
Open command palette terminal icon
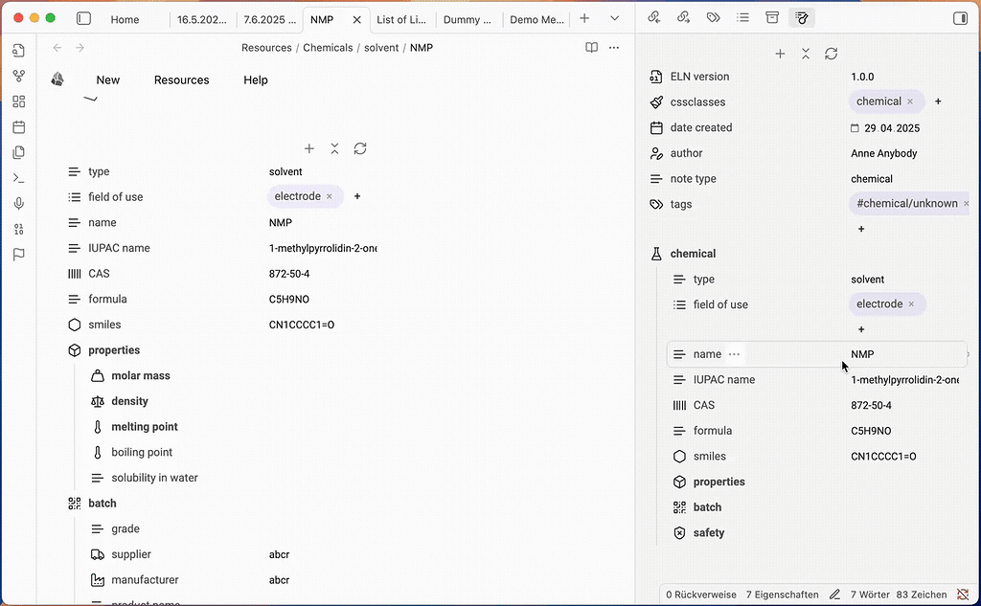coord(19,178)
